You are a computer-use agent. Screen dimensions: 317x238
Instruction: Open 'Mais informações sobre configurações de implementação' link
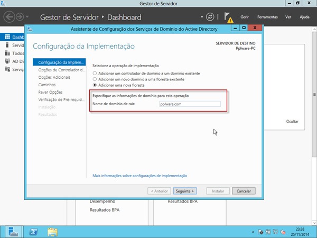139,176
